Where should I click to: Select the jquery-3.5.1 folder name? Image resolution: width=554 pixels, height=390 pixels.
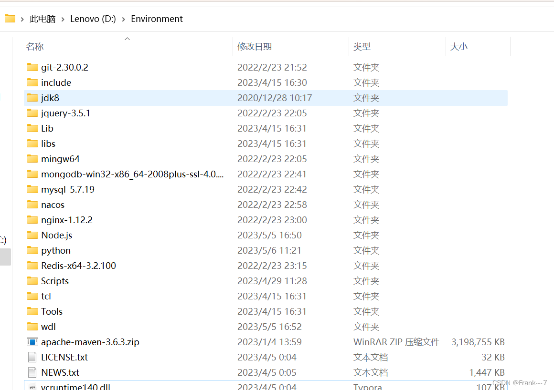pyautogui.click(x=65, y=113)
